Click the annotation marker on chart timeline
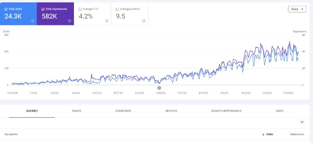The image size is (313, 143). 159,88
